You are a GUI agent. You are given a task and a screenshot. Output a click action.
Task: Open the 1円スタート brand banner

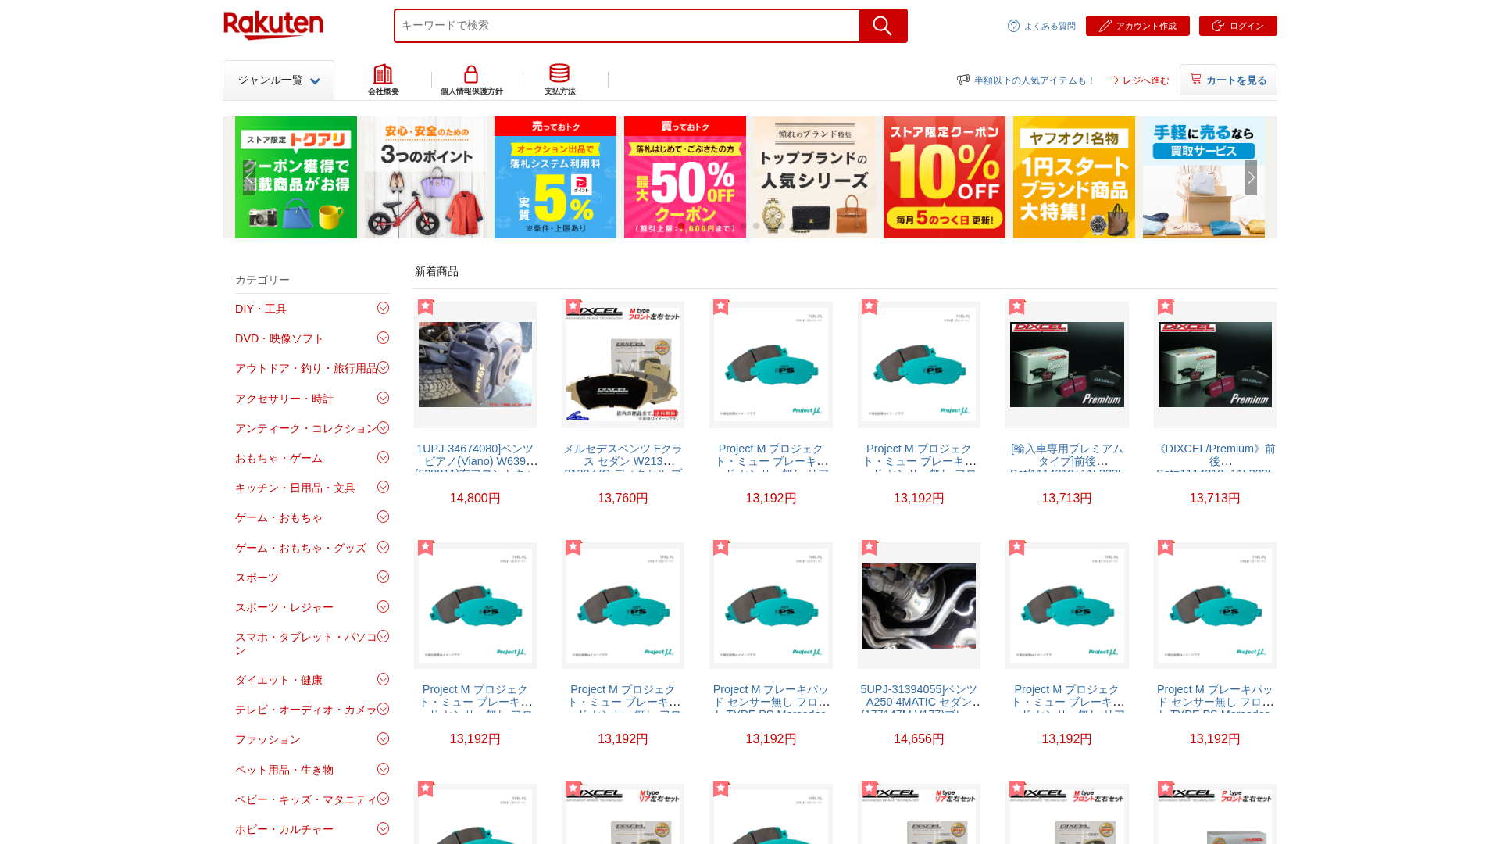click(1074, 177)
